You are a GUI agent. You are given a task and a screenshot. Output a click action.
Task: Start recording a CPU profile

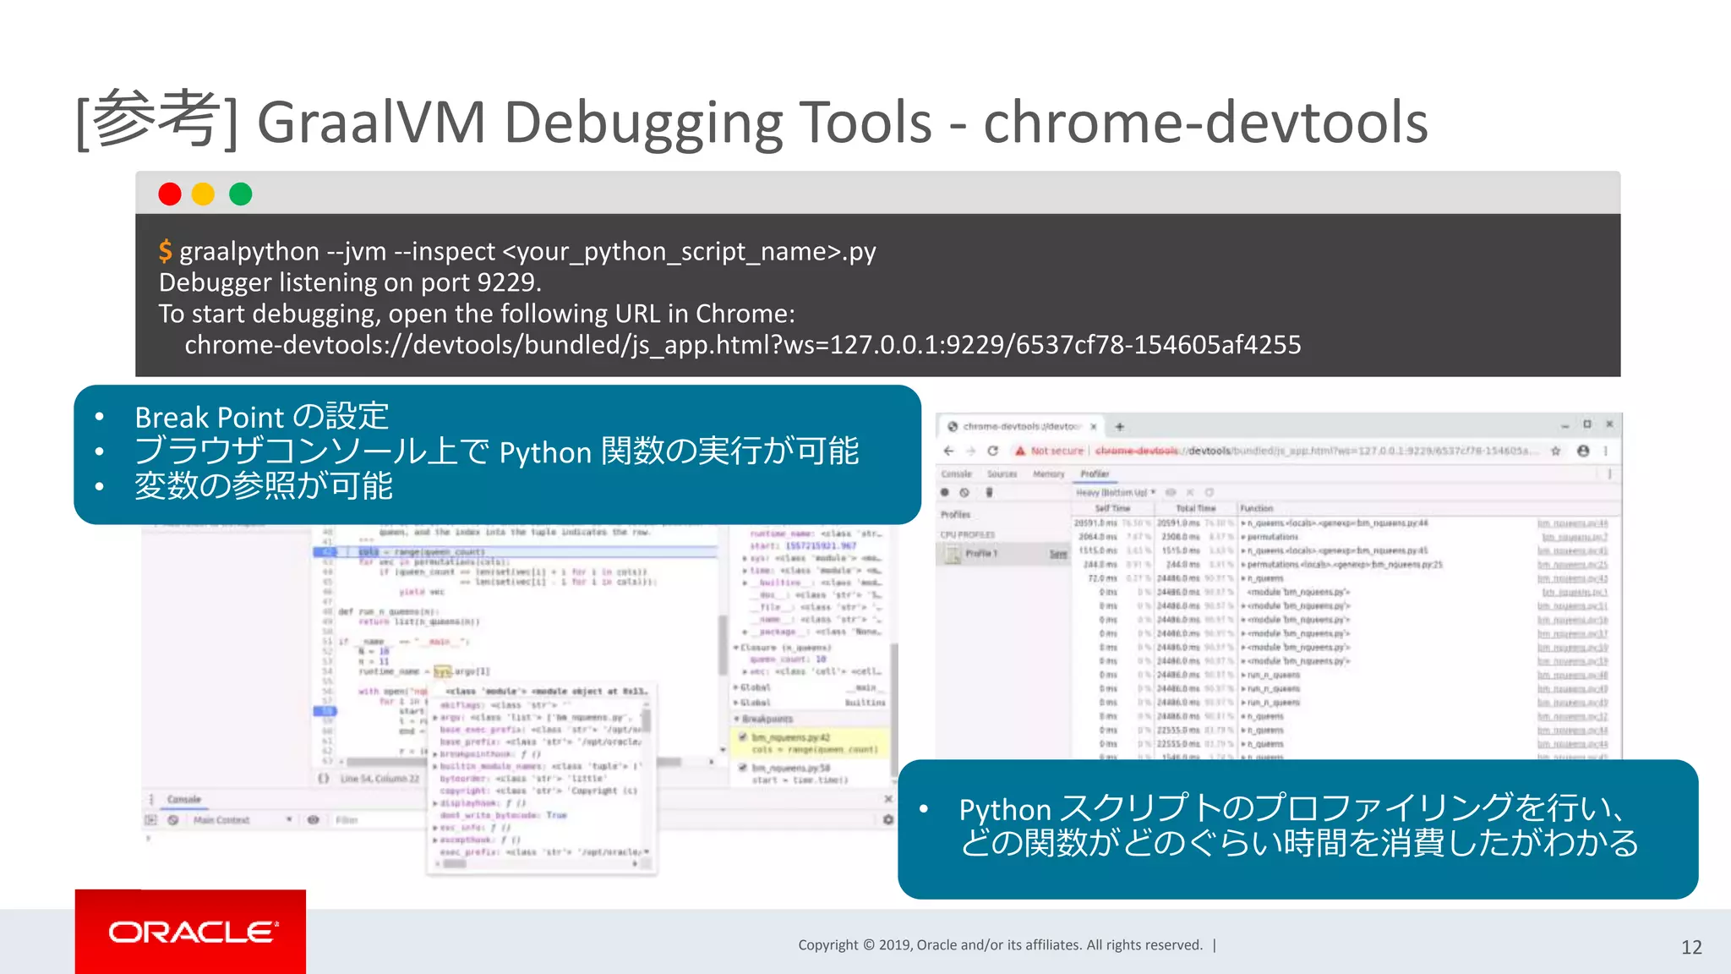(945, 492)
